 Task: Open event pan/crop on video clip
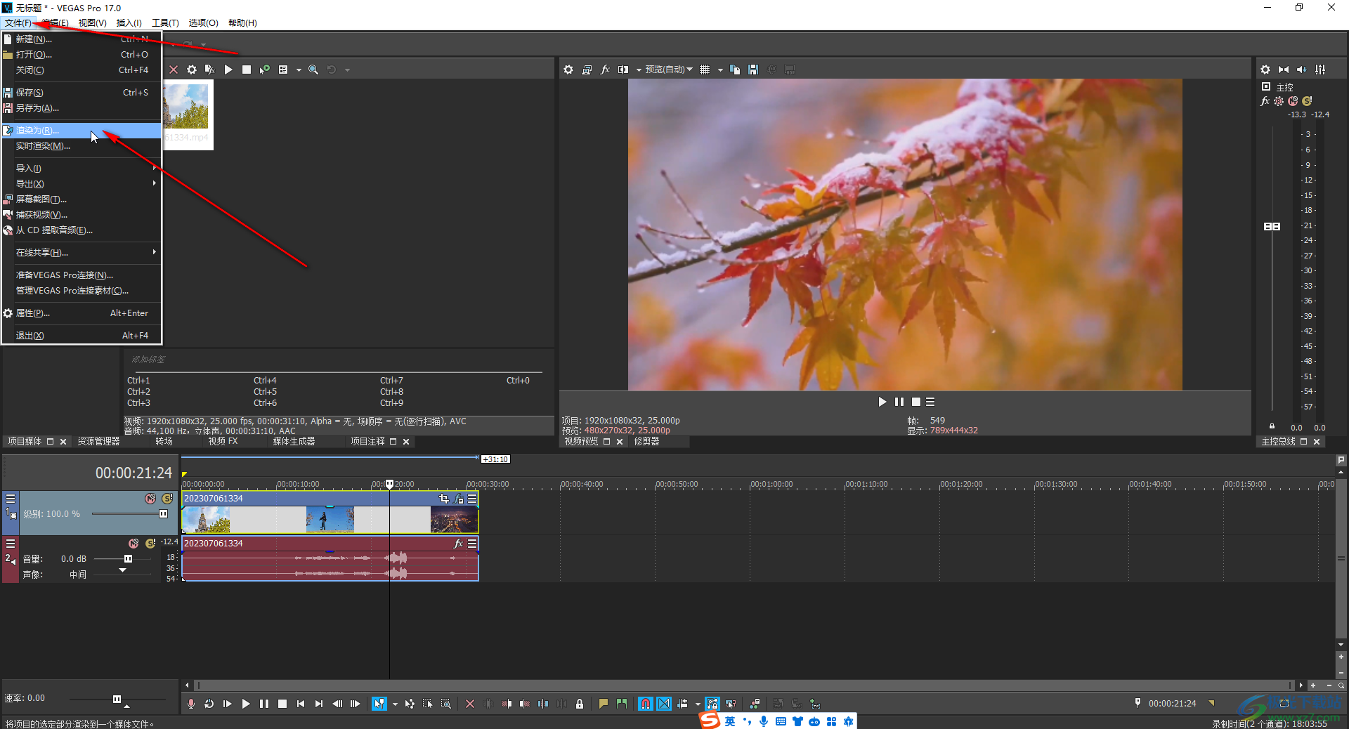[x=443, y=499]
